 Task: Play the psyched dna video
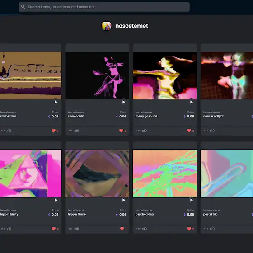(192, 200)
